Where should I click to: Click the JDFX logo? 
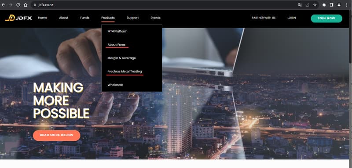(18, 18)
